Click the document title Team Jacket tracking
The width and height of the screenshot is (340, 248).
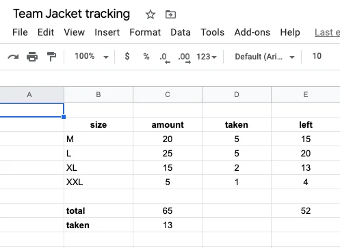coord(71,14)
